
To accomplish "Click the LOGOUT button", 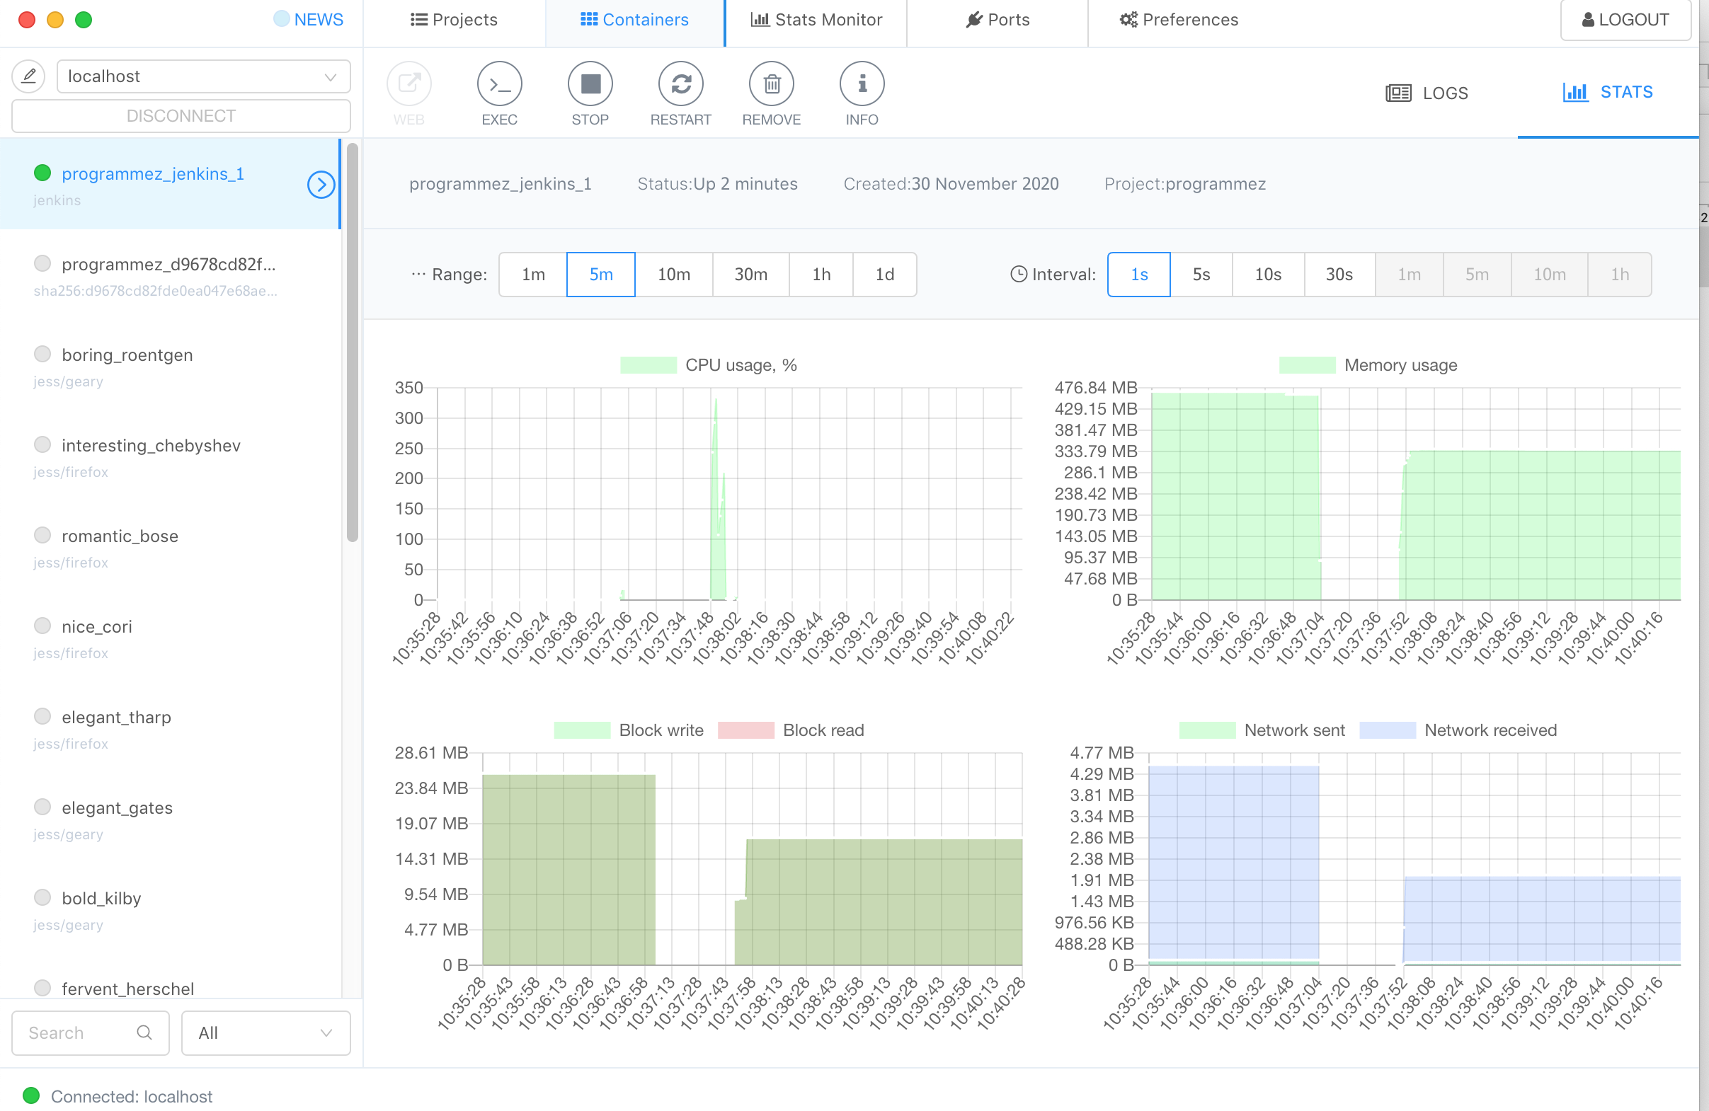I will (x=1624, y=20).
